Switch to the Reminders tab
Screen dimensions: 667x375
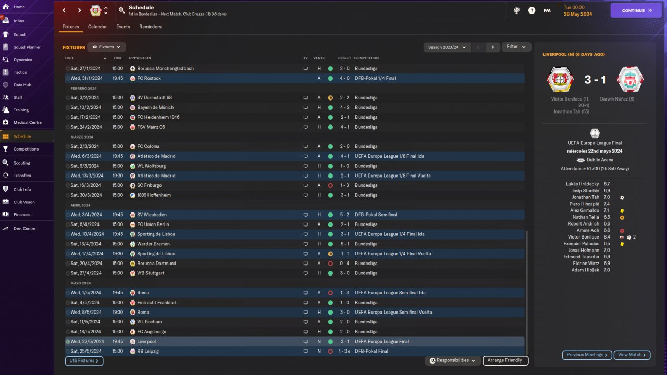click(x=150, y=27)
